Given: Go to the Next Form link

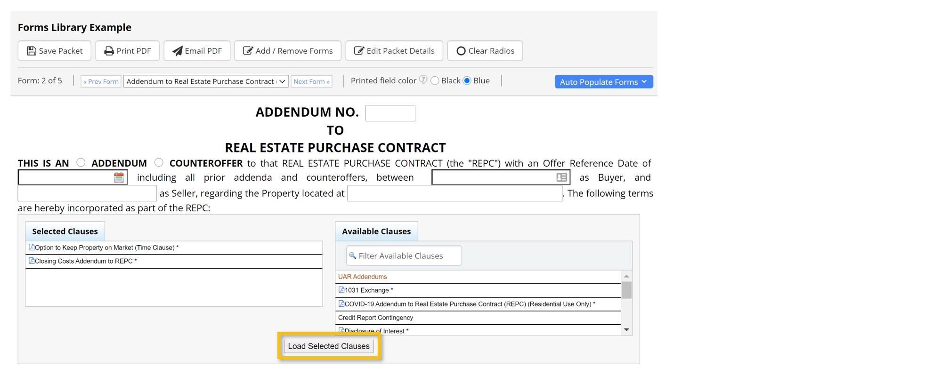Looking at the screenshot, I should [311, 81].
